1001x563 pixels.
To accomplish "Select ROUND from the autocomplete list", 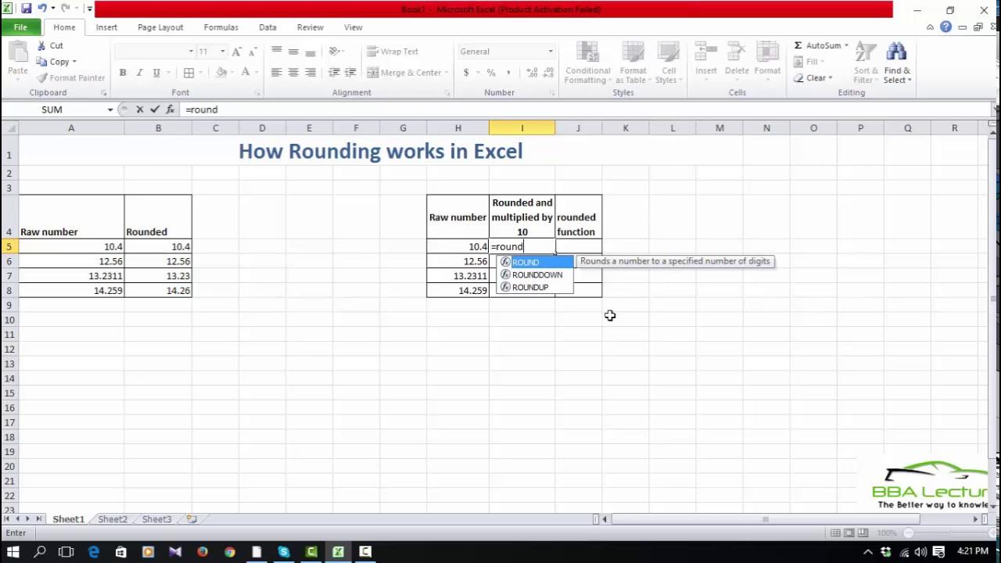I will pos(536,262).
